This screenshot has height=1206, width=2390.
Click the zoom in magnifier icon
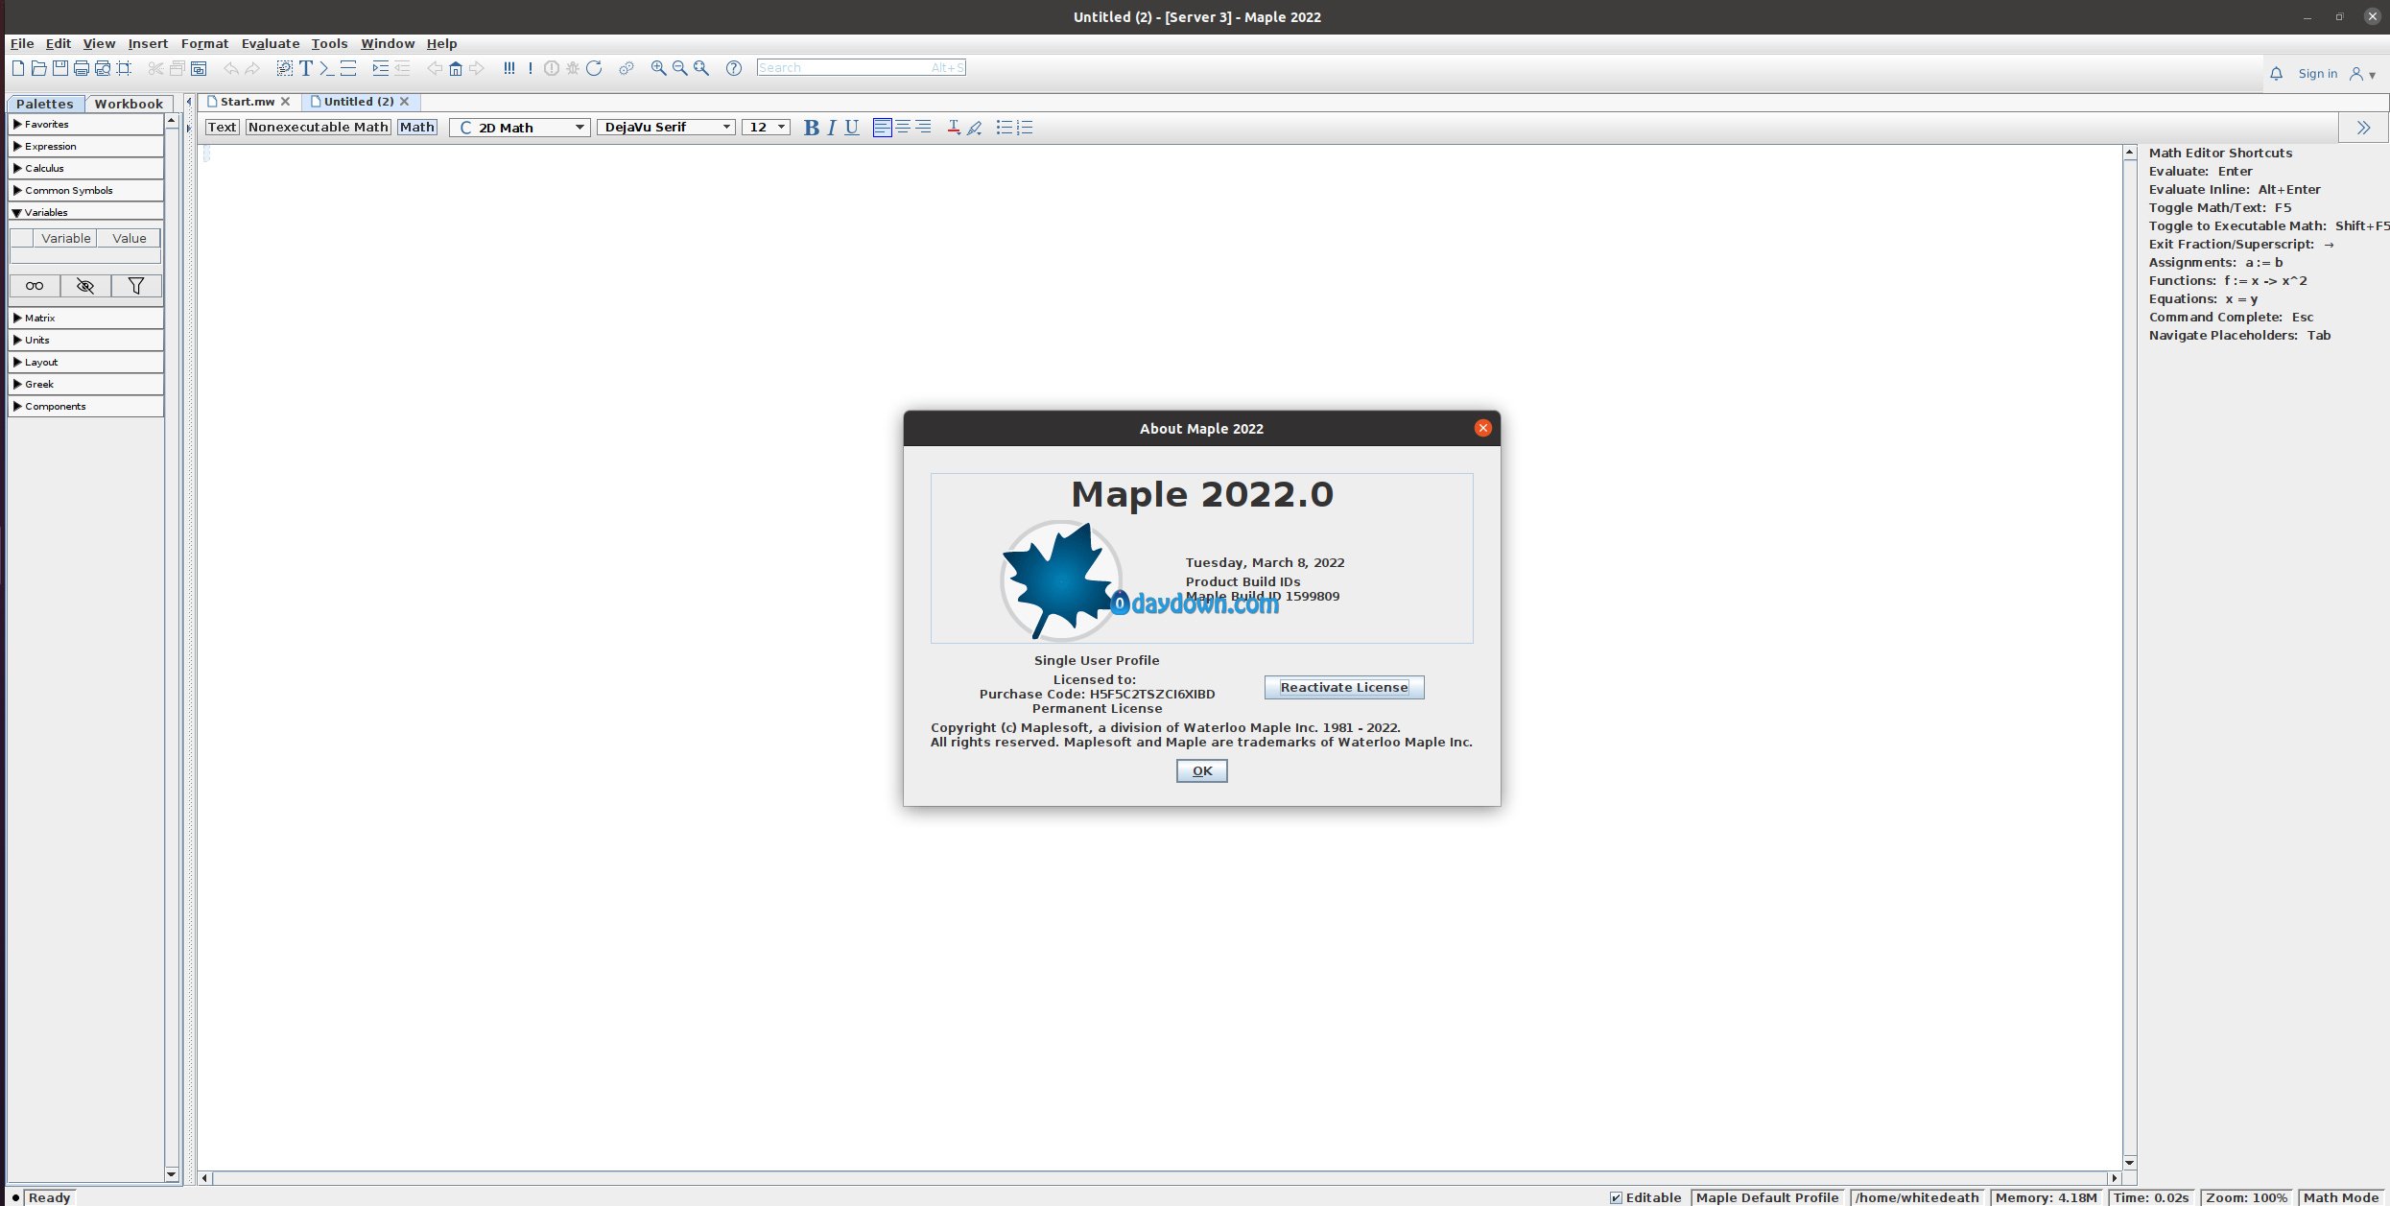pyautogui.click(x=658, y=68)
